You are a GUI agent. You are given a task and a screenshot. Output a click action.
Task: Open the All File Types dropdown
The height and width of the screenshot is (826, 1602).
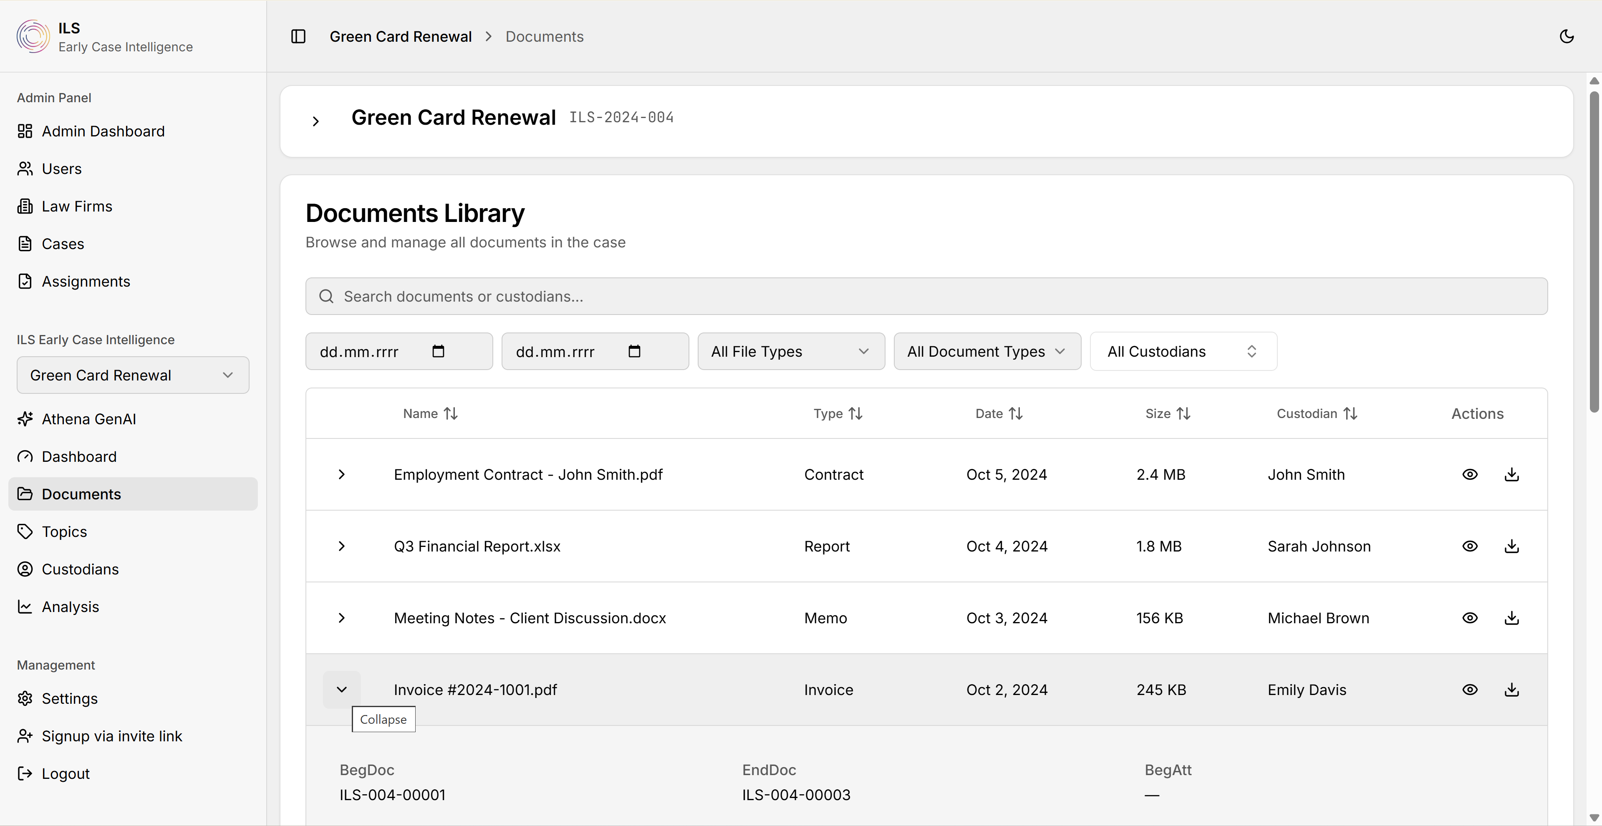pyautogui.click(x=791, y=351)
